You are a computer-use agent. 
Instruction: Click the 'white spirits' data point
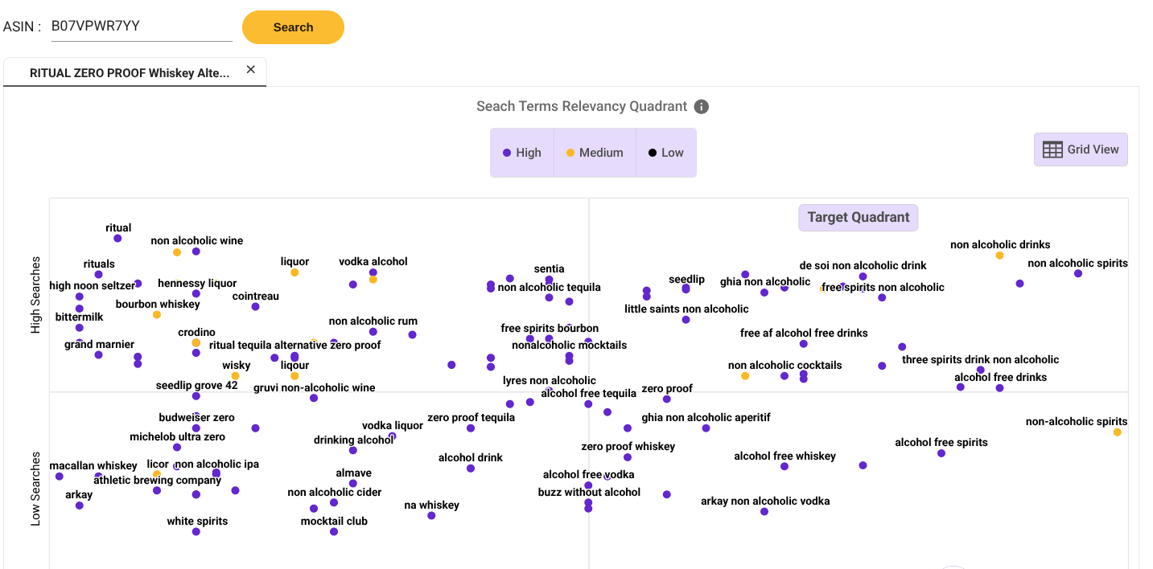pyautogui.click(x=196, y=532)
